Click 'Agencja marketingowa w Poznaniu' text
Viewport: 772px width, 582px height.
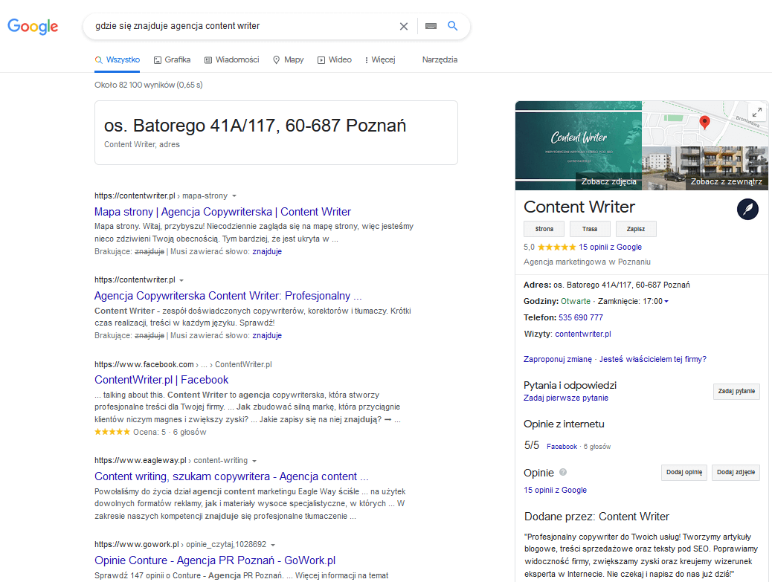coord(587,262)
